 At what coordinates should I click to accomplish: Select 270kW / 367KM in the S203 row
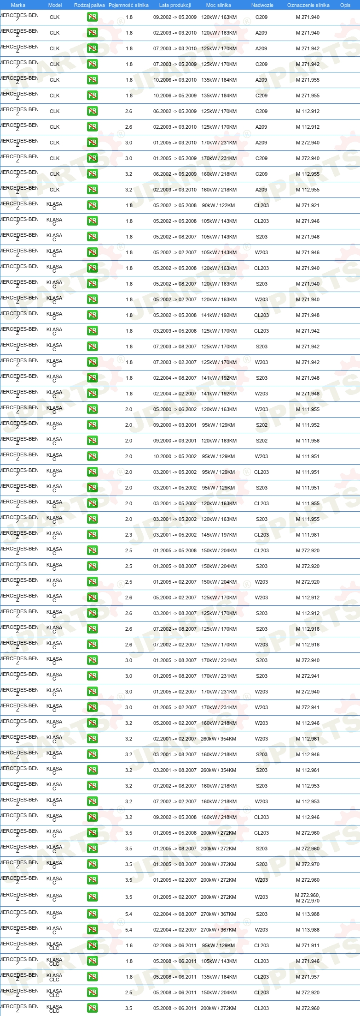point(219,914)
